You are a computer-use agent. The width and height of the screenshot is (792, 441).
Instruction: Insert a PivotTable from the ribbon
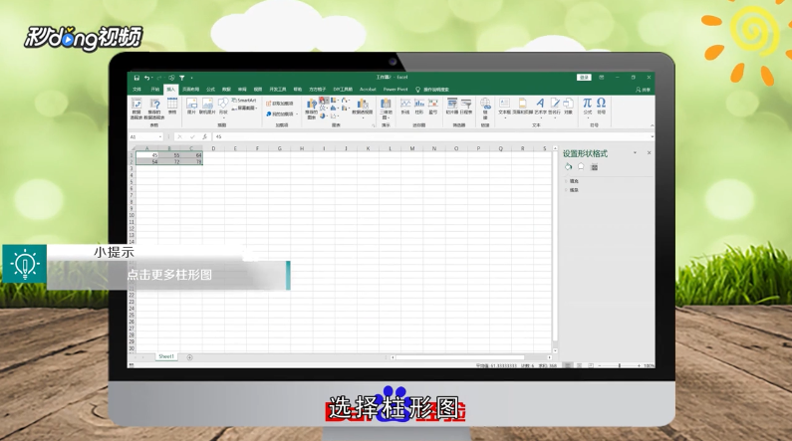coord(136,109)
